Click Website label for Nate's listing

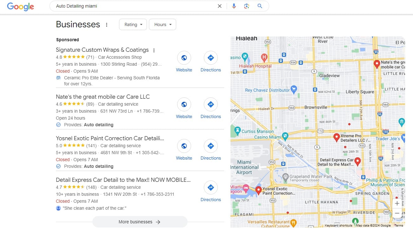click(x=184, y=116)
